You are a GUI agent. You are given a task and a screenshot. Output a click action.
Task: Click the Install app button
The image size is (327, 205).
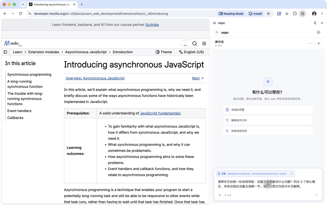[x=255, y=14]
